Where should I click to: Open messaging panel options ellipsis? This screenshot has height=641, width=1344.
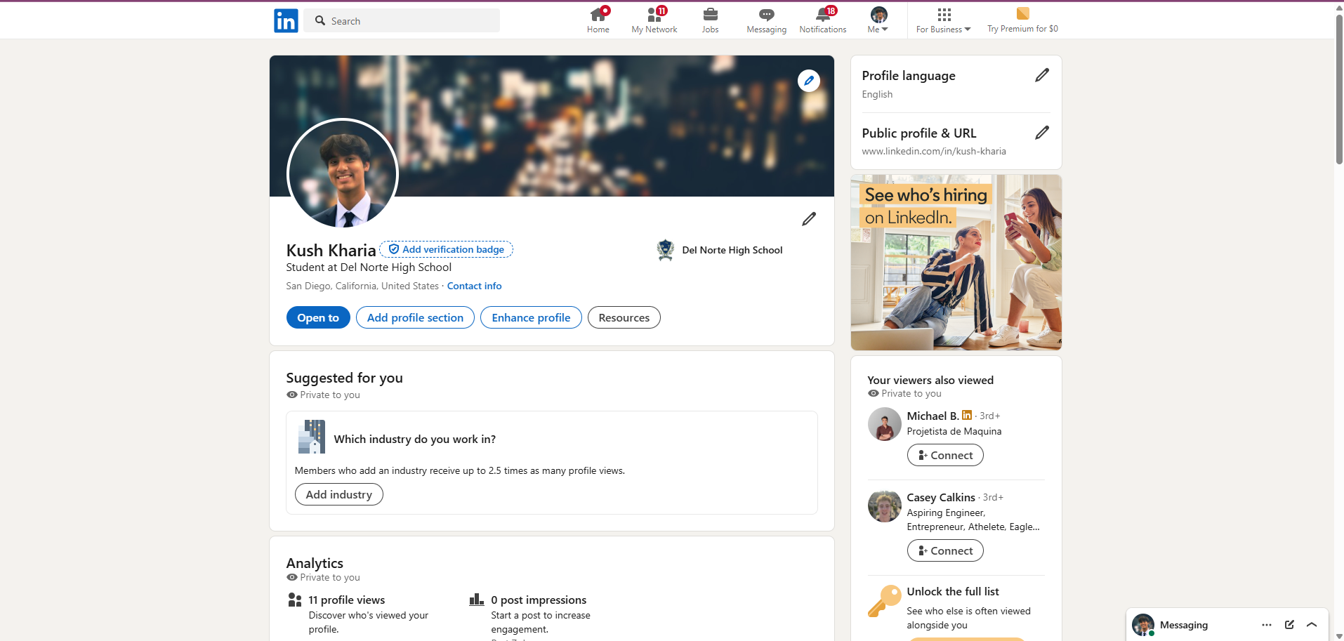point(1267,625)
